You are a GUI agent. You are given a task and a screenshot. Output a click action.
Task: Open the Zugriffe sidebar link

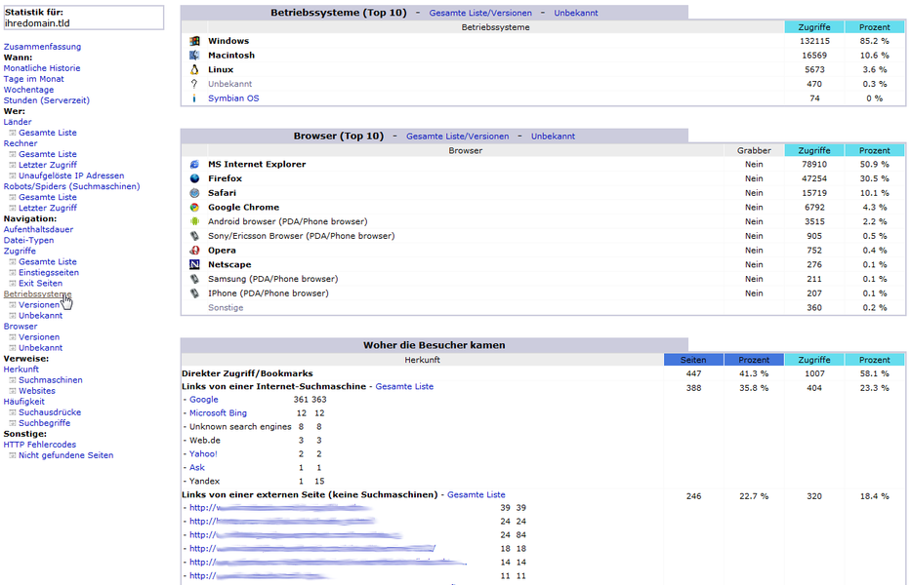coord(20,251)
